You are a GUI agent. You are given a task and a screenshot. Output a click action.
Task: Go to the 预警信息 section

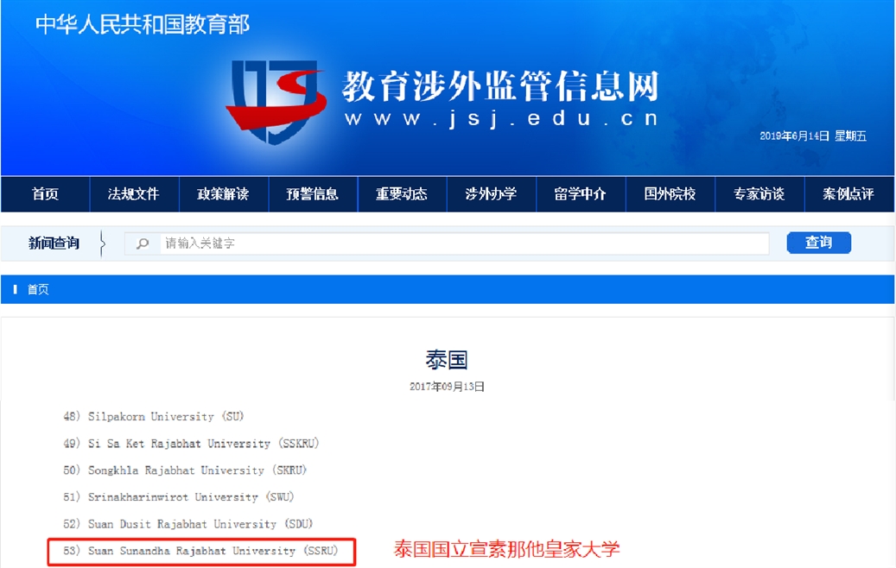coord(313,194)
